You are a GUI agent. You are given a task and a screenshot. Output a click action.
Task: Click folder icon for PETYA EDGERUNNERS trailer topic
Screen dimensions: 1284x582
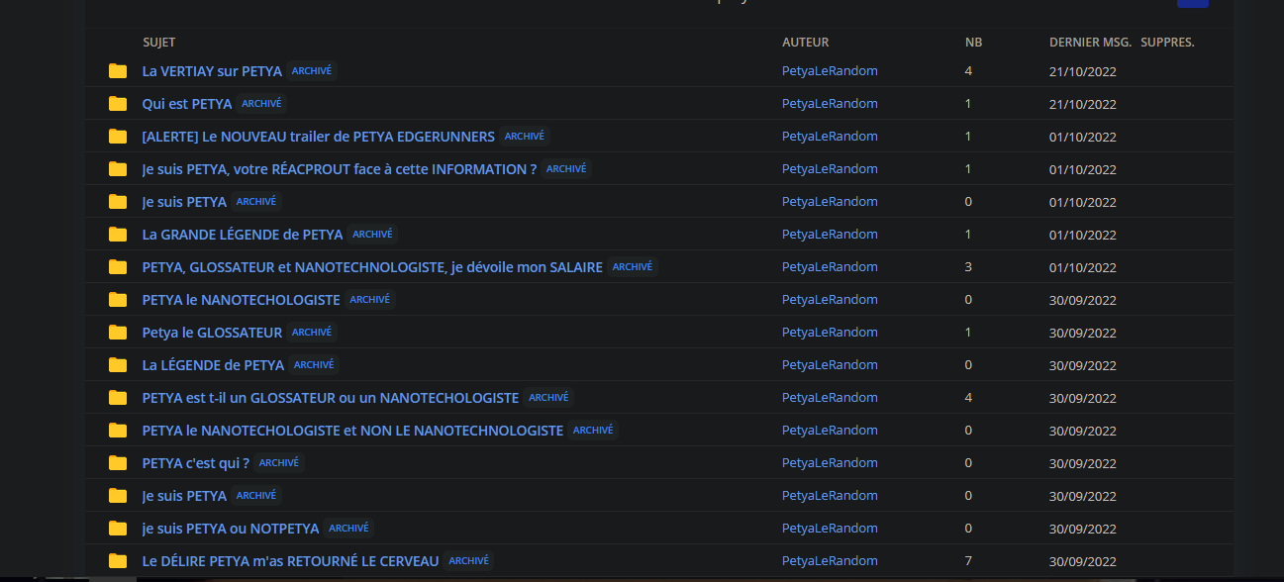[x=118, y=137]
